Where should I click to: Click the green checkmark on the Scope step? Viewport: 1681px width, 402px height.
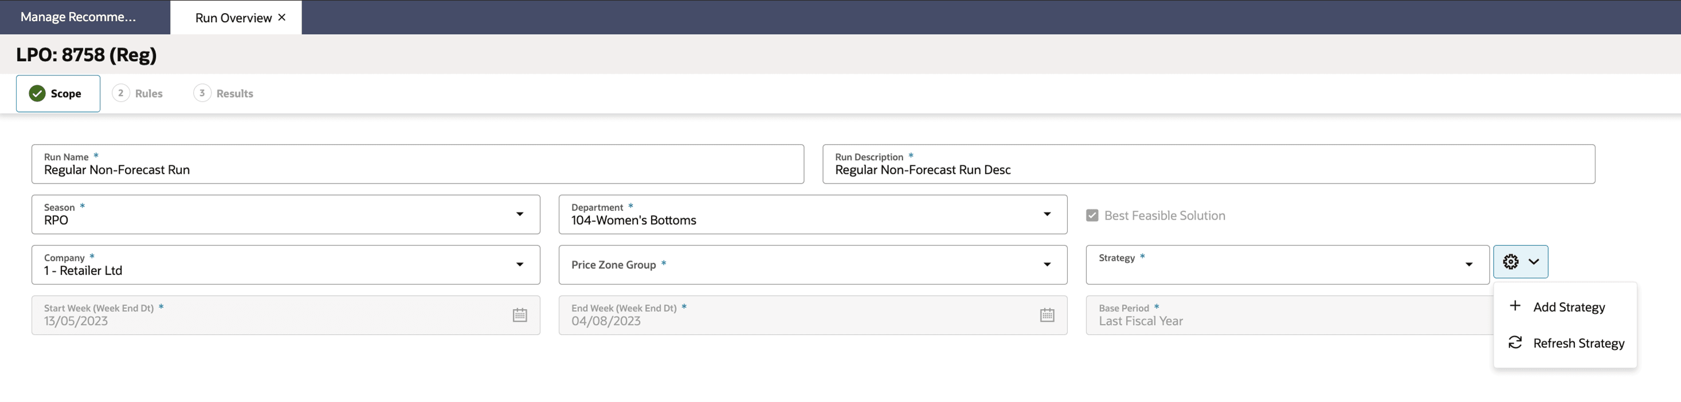(x=37, y=93)
